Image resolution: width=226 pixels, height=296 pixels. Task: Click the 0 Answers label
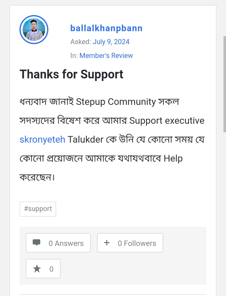point(66,243)
